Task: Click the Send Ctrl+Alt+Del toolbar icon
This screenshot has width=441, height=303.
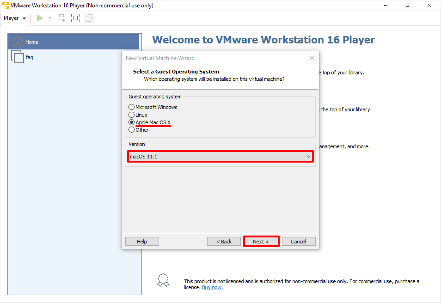Action: click(x=61, y=18)
